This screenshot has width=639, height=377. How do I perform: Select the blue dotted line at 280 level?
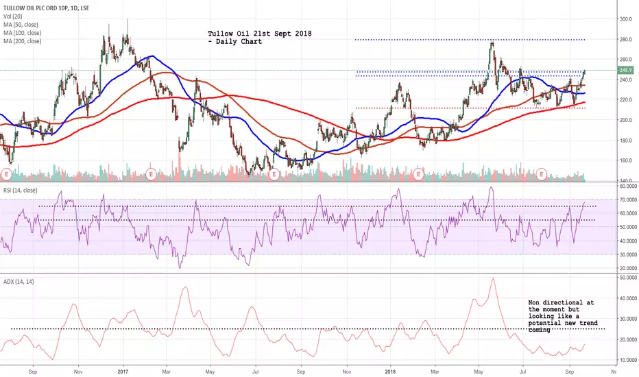click(470, 40)
